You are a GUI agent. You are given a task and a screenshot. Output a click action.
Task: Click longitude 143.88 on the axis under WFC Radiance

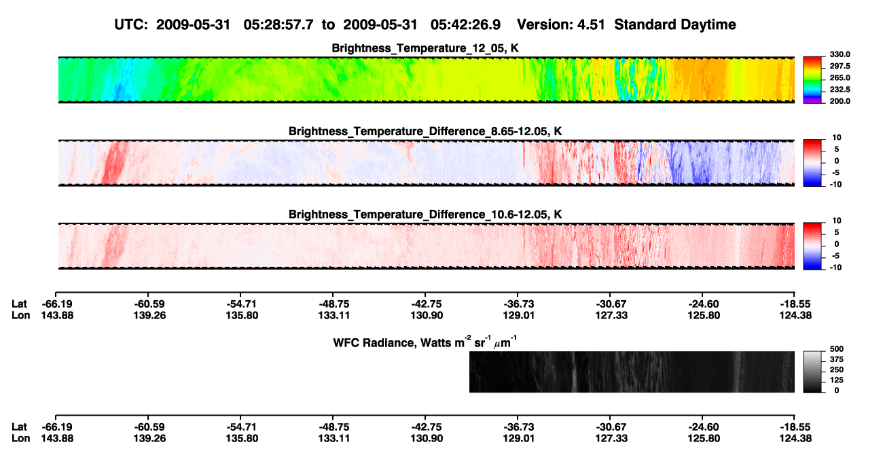coord(56,438)
